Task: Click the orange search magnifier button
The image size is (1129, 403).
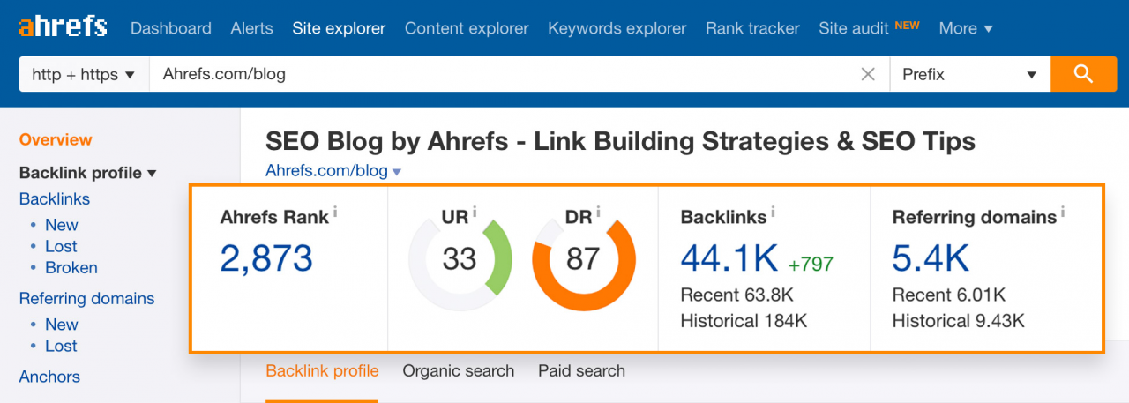Action: [x=1082, y=74]
